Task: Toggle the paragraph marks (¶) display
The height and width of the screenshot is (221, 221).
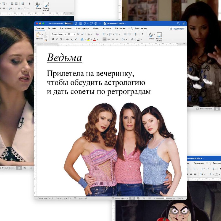Action: (x=143, y=34)
